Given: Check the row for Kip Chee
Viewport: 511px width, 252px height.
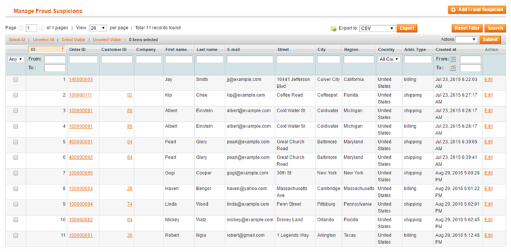Looking at the screenshot, I should point(15,95).
